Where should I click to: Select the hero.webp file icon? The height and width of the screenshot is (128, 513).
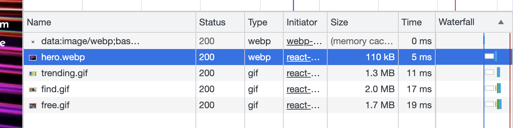tap(33, 57)
